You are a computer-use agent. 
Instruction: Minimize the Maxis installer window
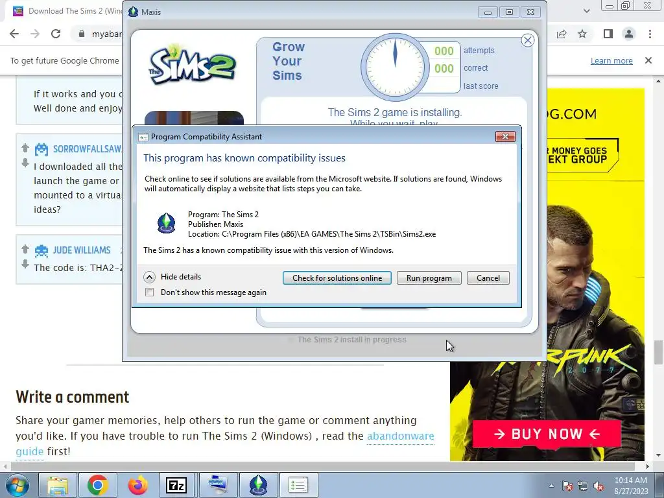(488, 12)
